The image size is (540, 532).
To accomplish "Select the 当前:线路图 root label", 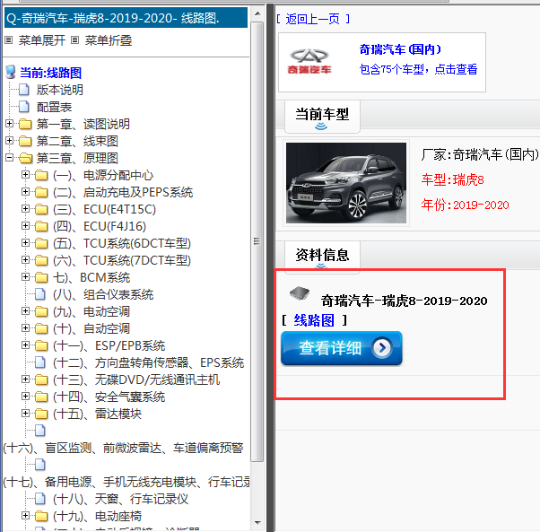I will click(50, 73).
